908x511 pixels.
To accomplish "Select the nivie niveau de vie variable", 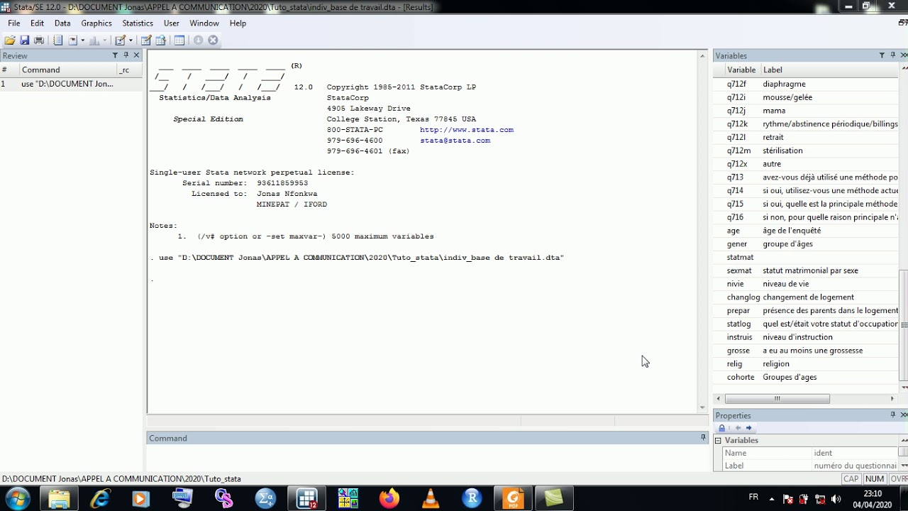I will (807, 284).
